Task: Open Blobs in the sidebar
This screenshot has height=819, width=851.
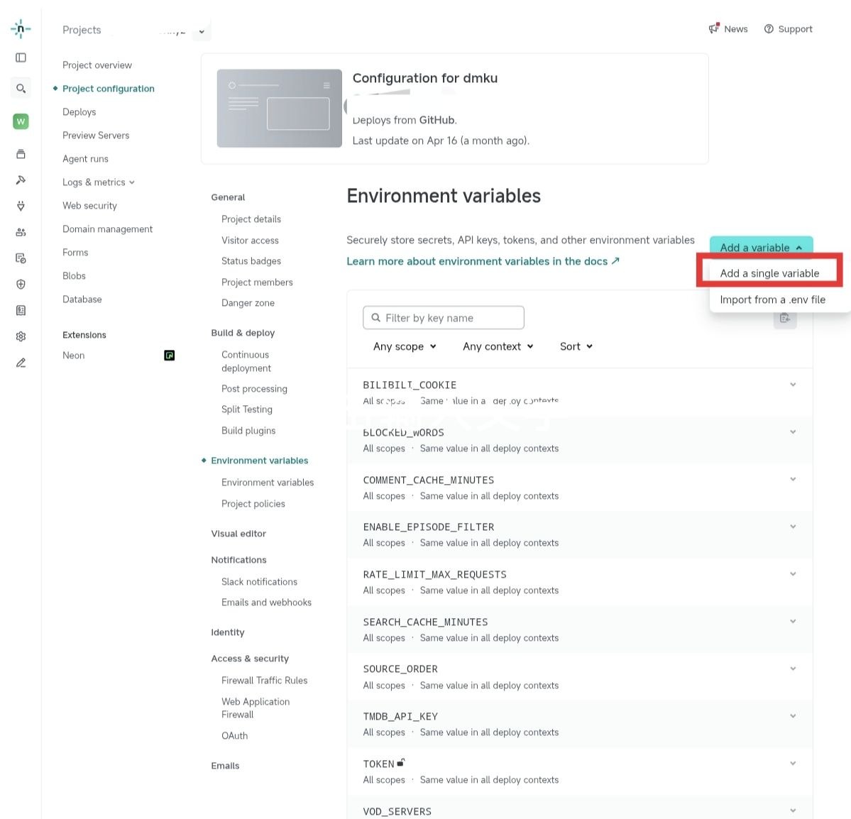Action: click(74, 275)
